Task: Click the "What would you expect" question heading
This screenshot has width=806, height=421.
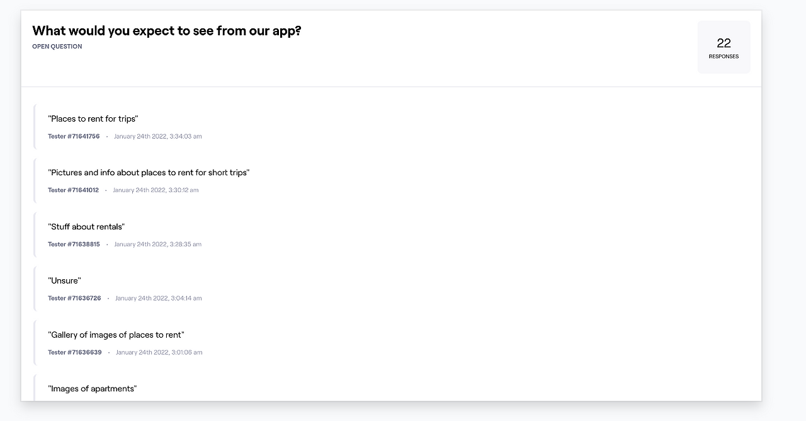Action: (x=167, y=31)
